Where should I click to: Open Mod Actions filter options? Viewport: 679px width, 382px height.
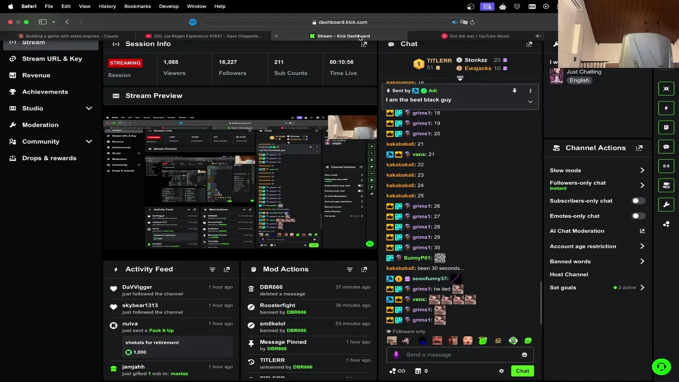click(350, 270)
